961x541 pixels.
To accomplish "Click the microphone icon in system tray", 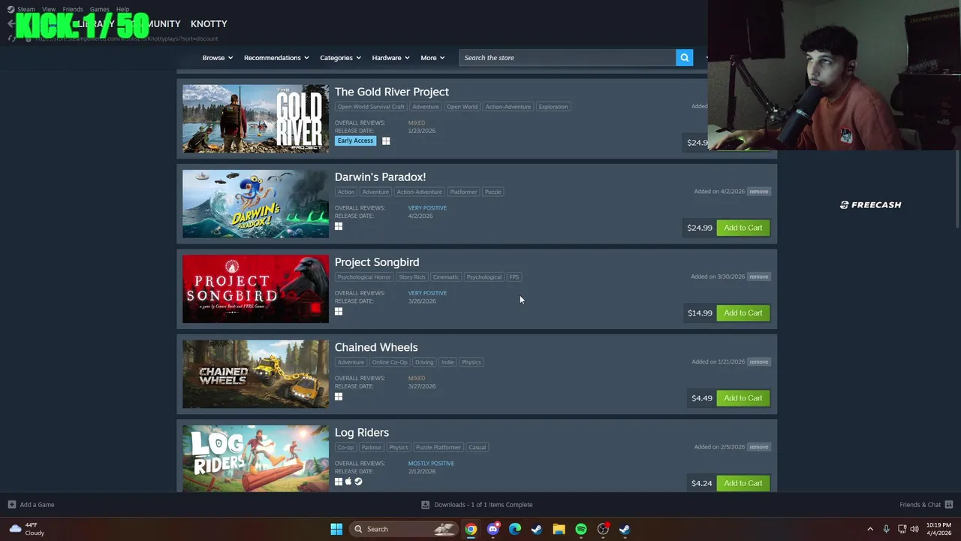I will pos(887,529).
